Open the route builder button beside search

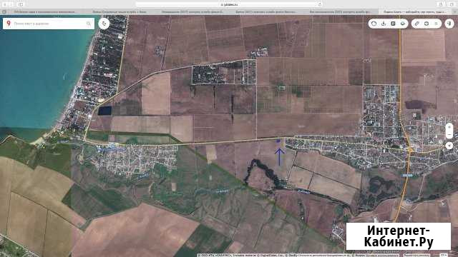click(x=104, y=24)
